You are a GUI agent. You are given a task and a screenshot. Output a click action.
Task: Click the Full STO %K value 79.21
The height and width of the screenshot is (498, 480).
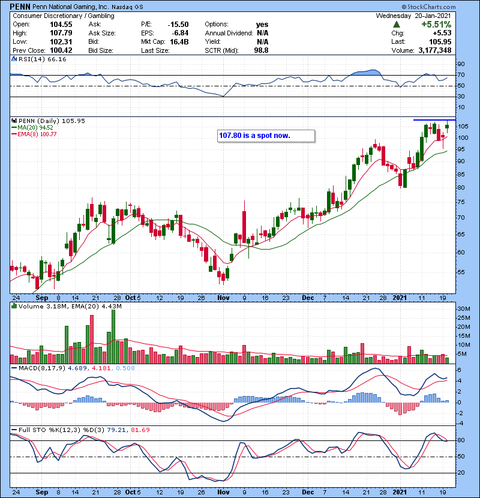(x=116, y=430)
